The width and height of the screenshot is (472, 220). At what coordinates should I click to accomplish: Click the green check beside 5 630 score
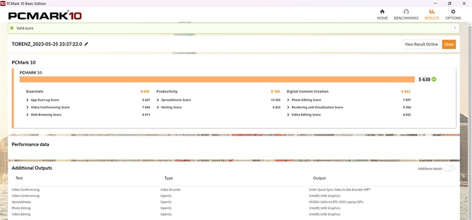434,80
